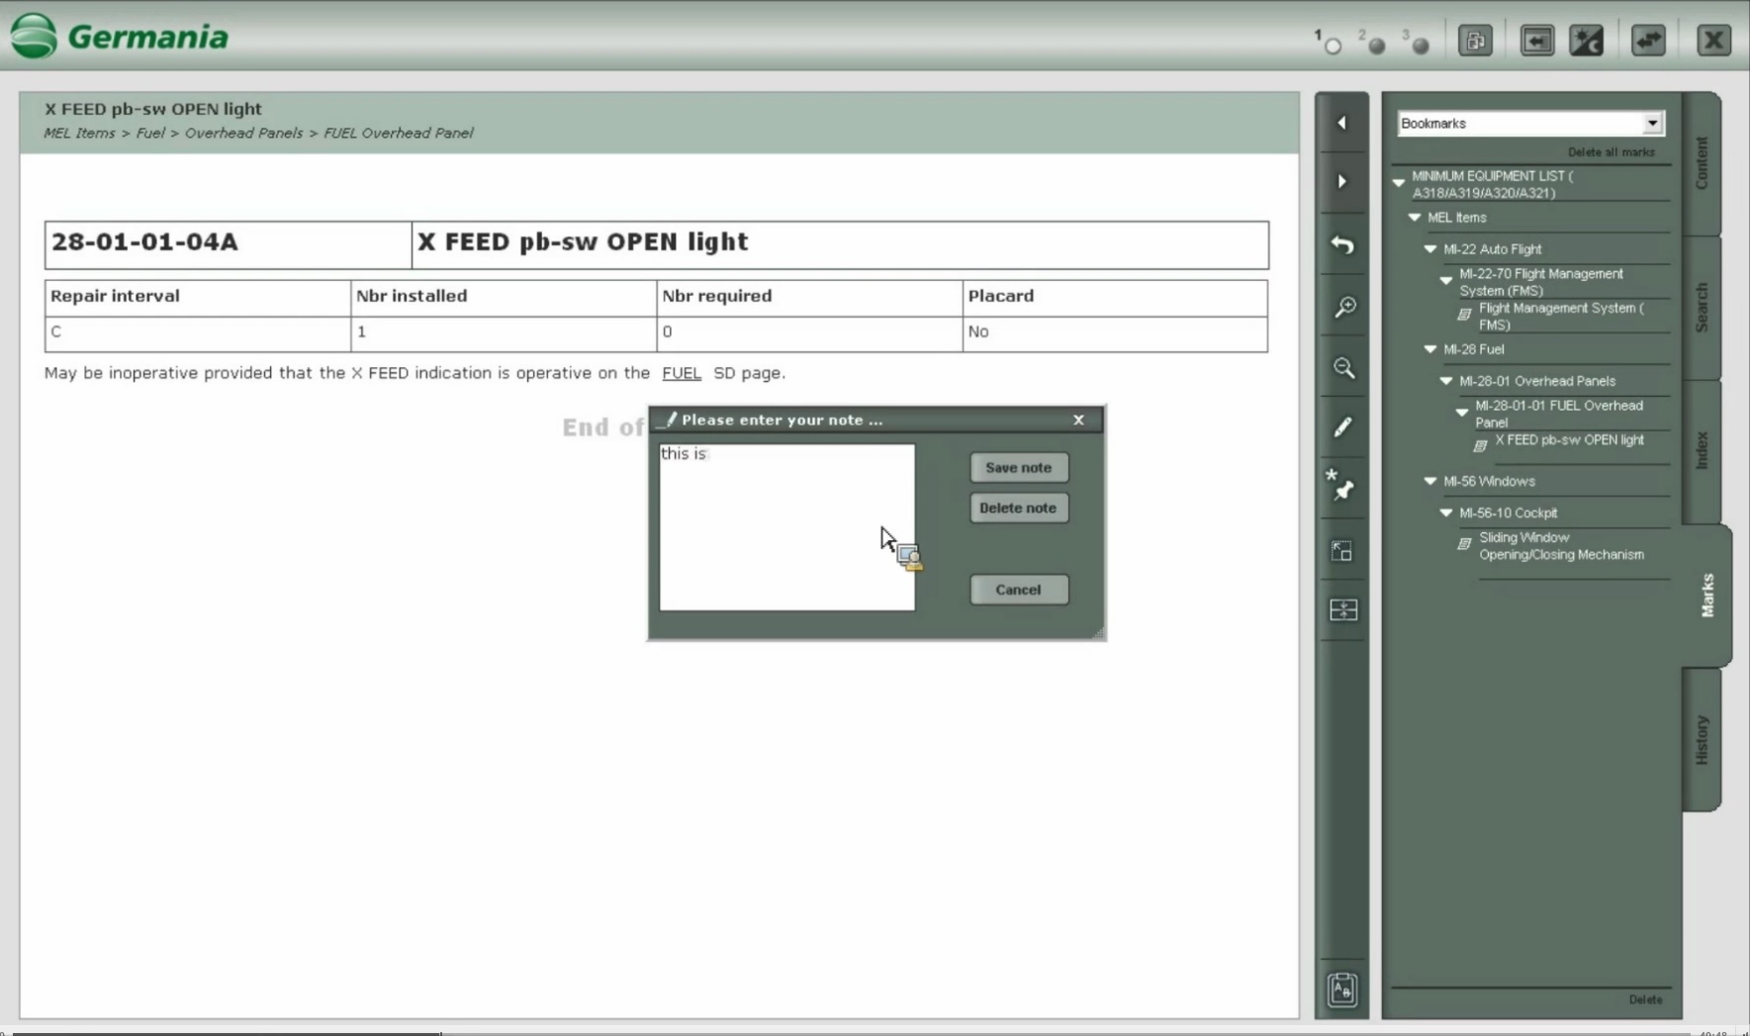
Task: Zoom in with the magnifier plus icon
Action: click(1343, 308)
